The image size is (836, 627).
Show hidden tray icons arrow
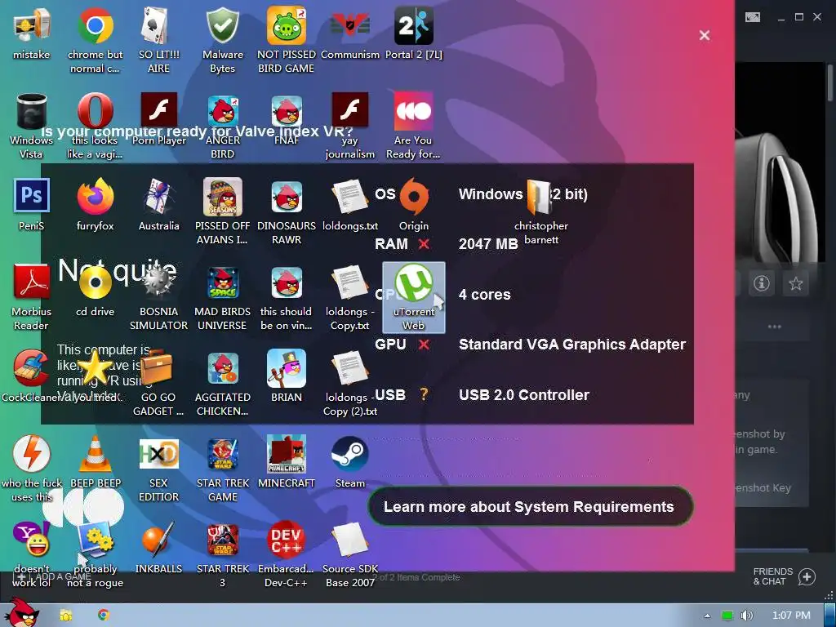pyautogui.click(x=708, y=616)
